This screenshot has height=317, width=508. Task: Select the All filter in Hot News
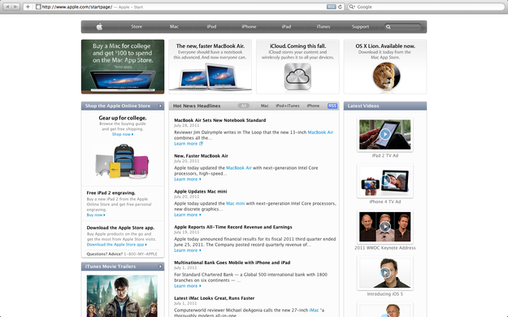coord(244,106)
